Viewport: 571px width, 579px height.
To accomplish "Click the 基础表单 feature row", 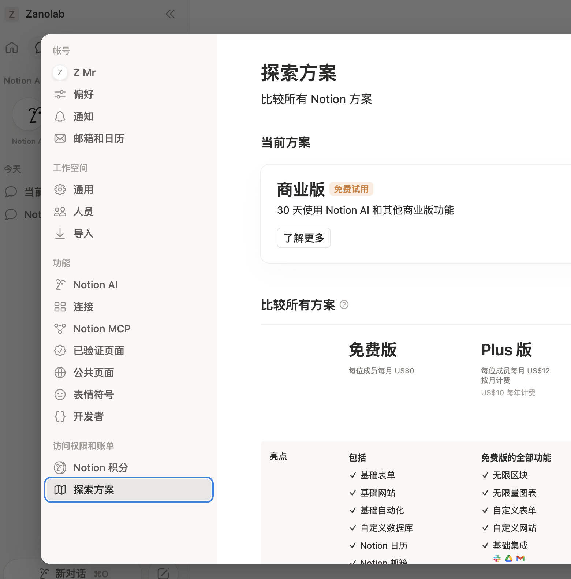I will pyautogui.click(x=373, y=475).
